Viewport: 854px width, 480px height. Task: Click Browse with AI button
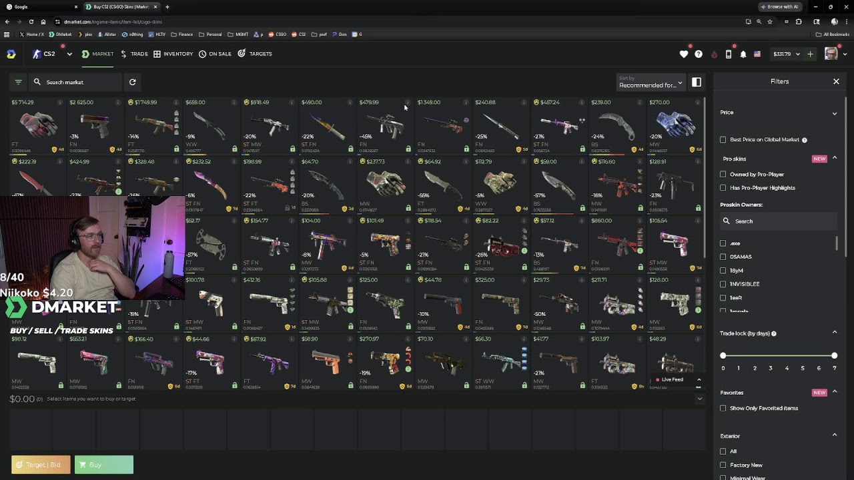pos(779,7)
